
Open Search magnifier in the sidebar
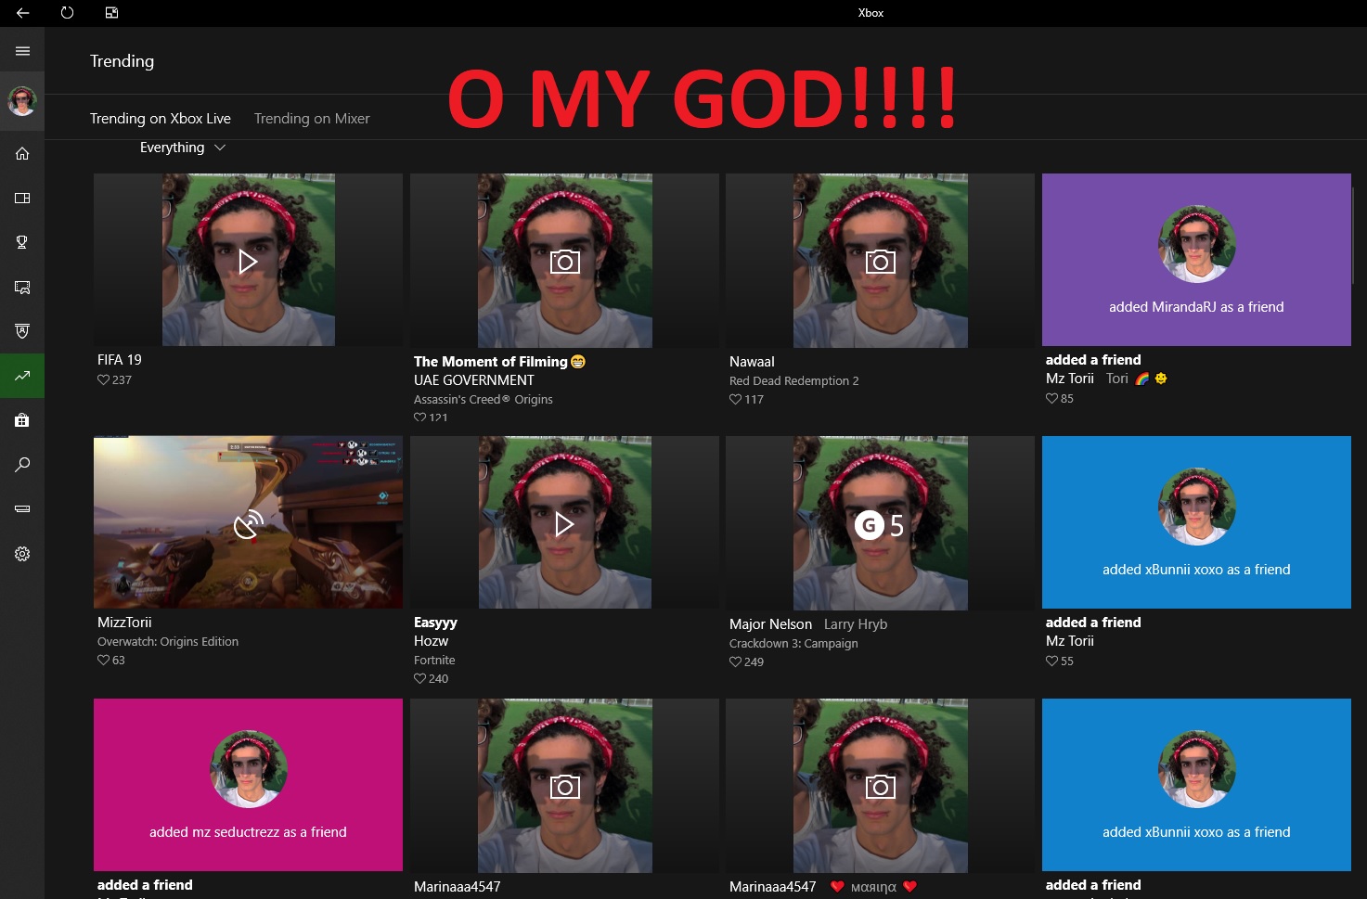(x=22, y=465)
